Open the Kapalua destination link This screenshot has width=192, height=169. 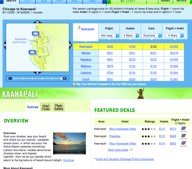click(x=86, y=59)
